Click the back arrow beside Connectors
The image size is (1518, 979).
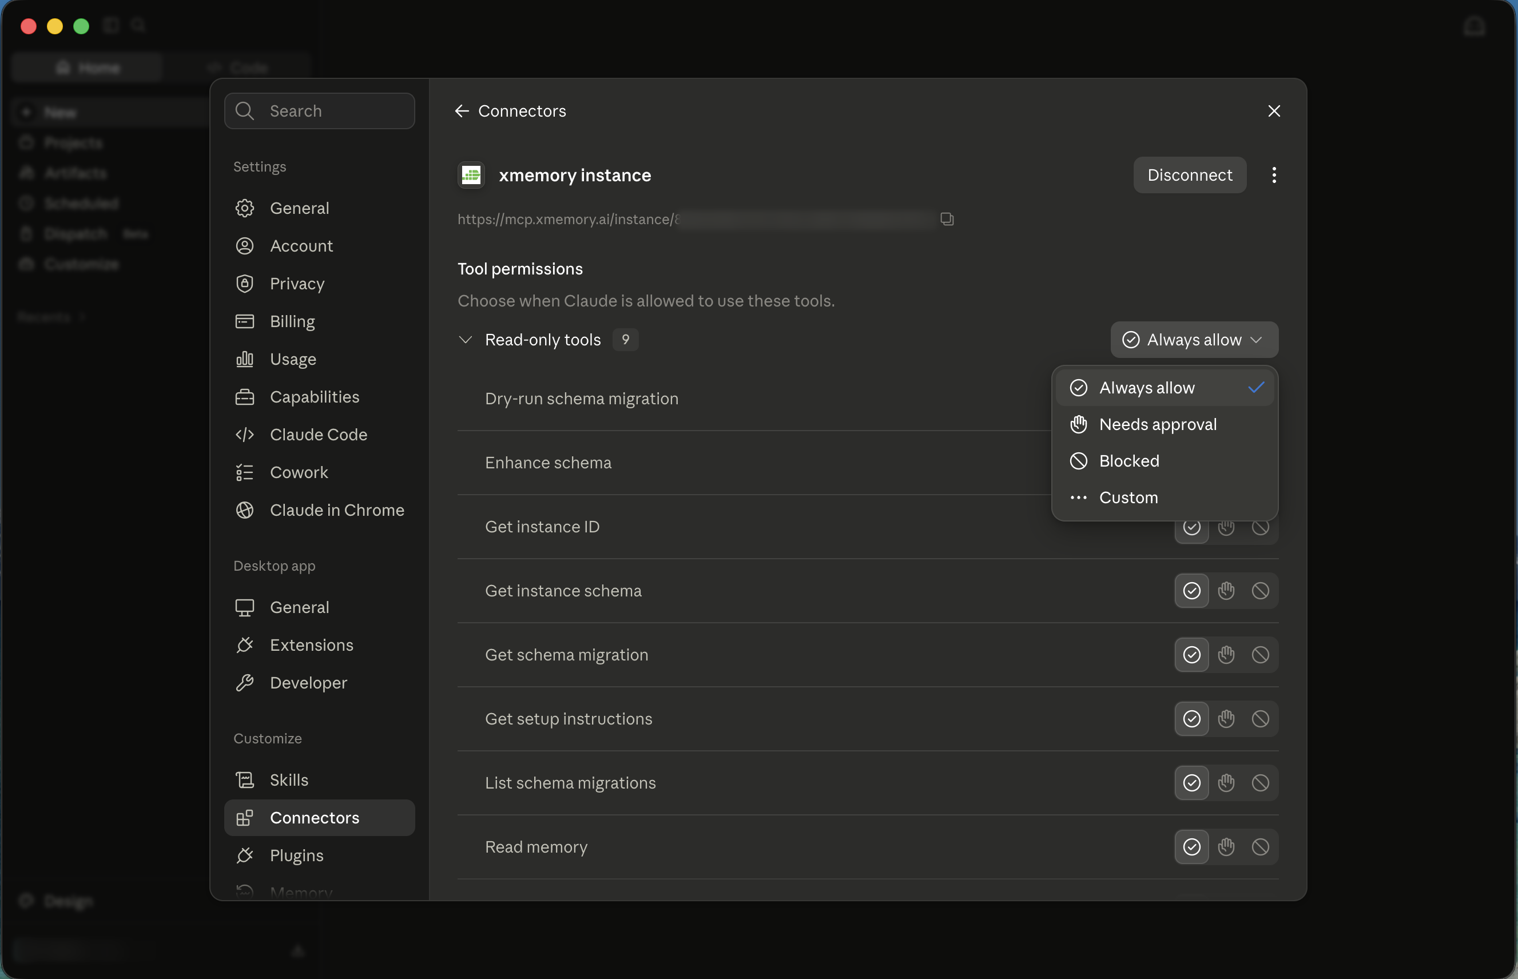pyautogui.click(x=462, y=112)
